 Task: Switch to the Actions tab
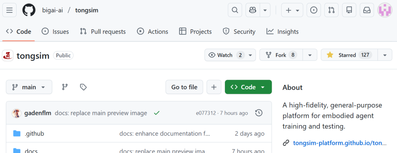tap(153, 31)
